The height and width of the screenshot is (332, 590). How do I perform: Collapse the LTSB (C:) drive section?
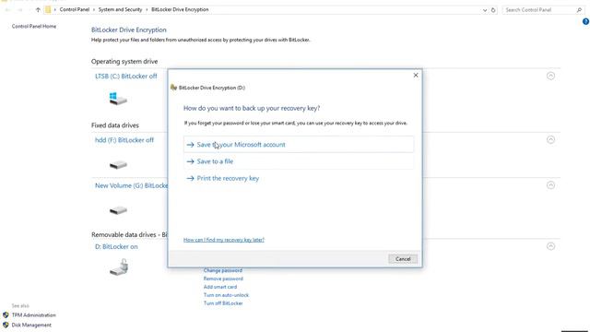550,76
